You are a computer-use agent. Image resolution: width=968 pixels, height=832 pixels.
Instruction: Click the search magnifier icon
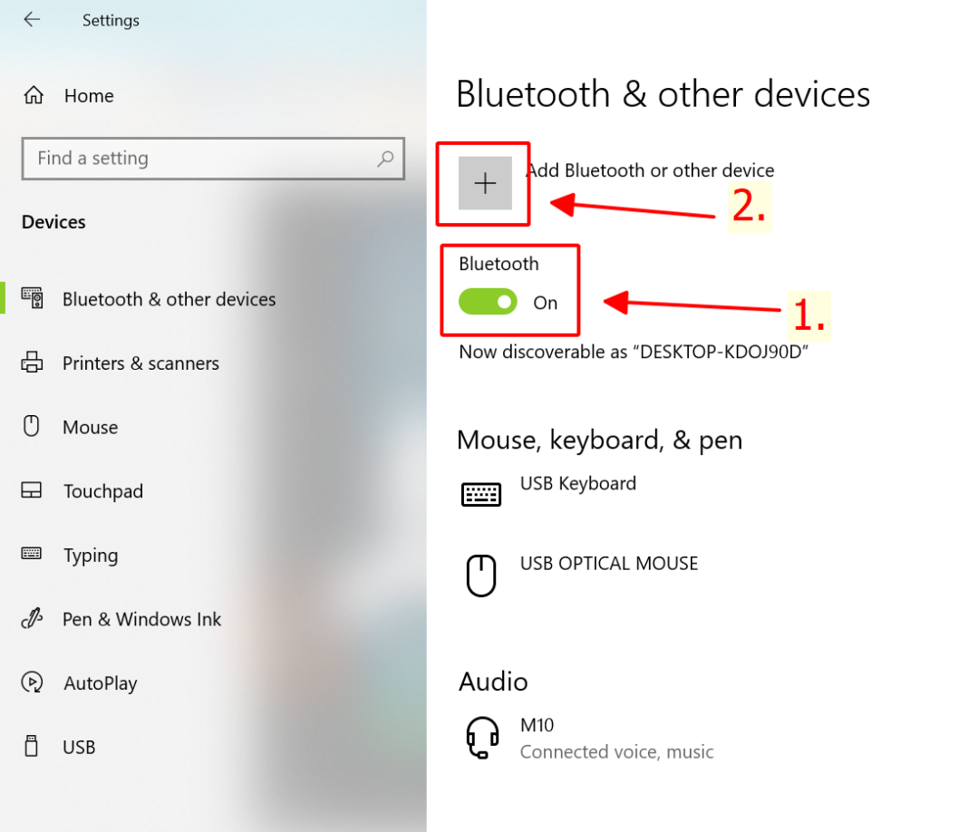pos(385,159)
